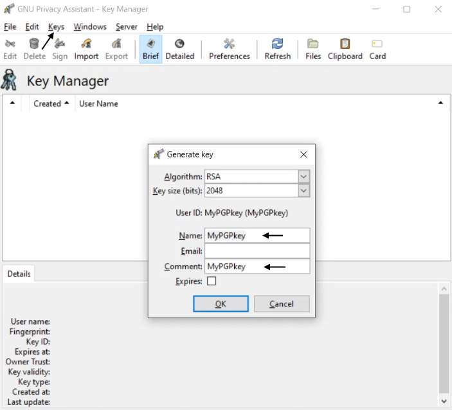Maximize the Key Manager window
452x410 pixels.
click(407, 9)
